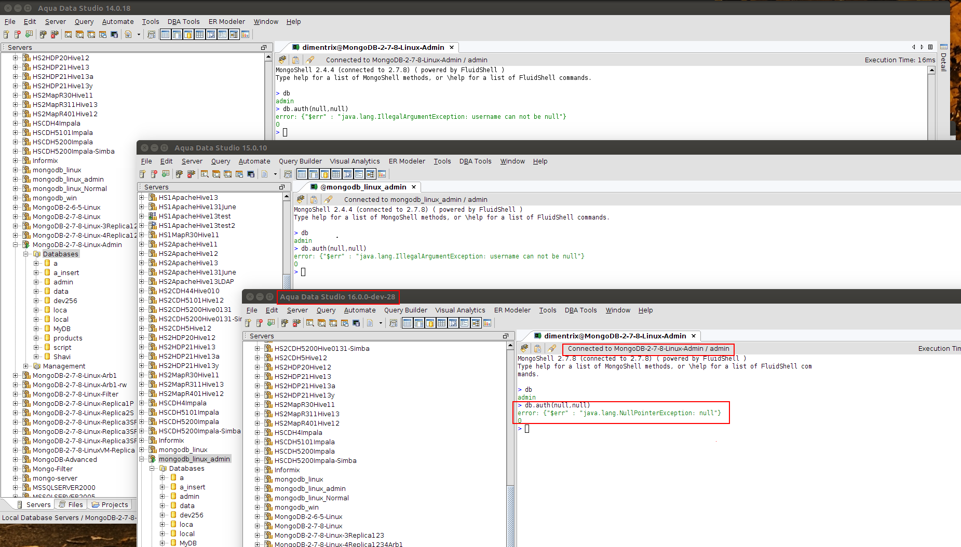961x547 pixels.
Task: Click clipboard icon in 14.0.18 shell toolbar
Action: [x=295, y=60]
